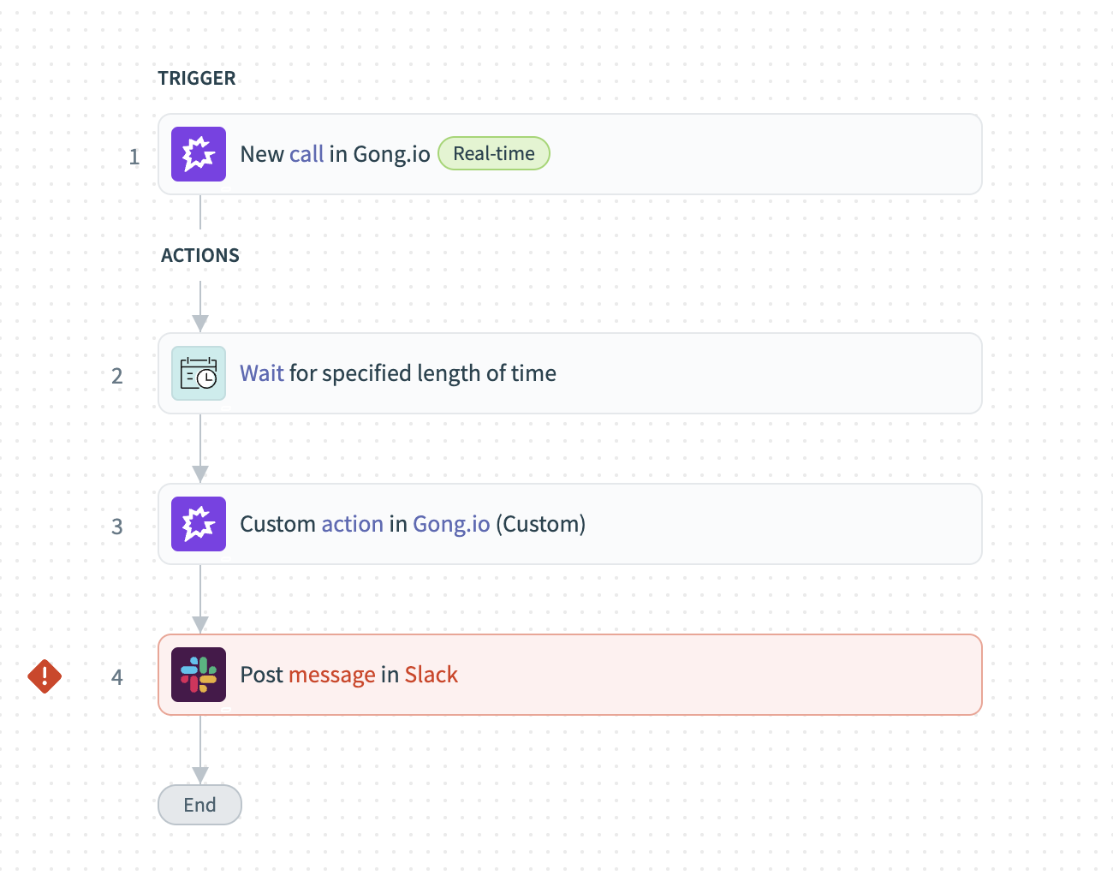Click the red "Slack" link in step 4

431,675
